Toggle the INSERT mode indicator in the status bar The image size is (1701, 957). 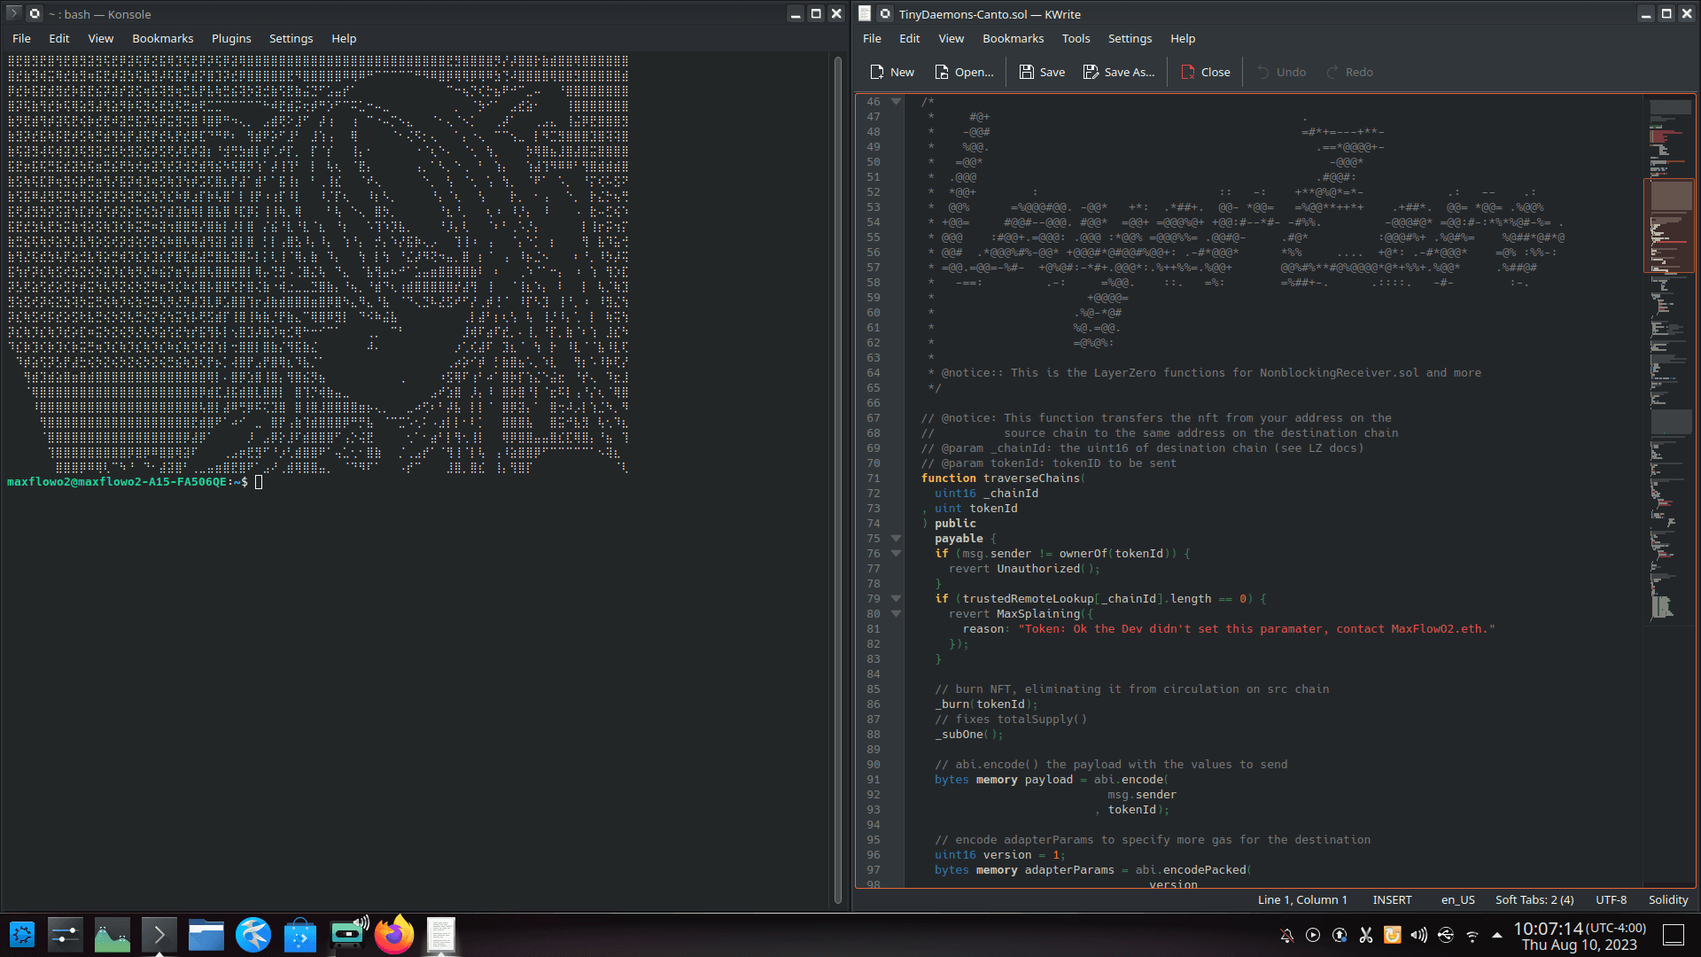coord(1392,899)
